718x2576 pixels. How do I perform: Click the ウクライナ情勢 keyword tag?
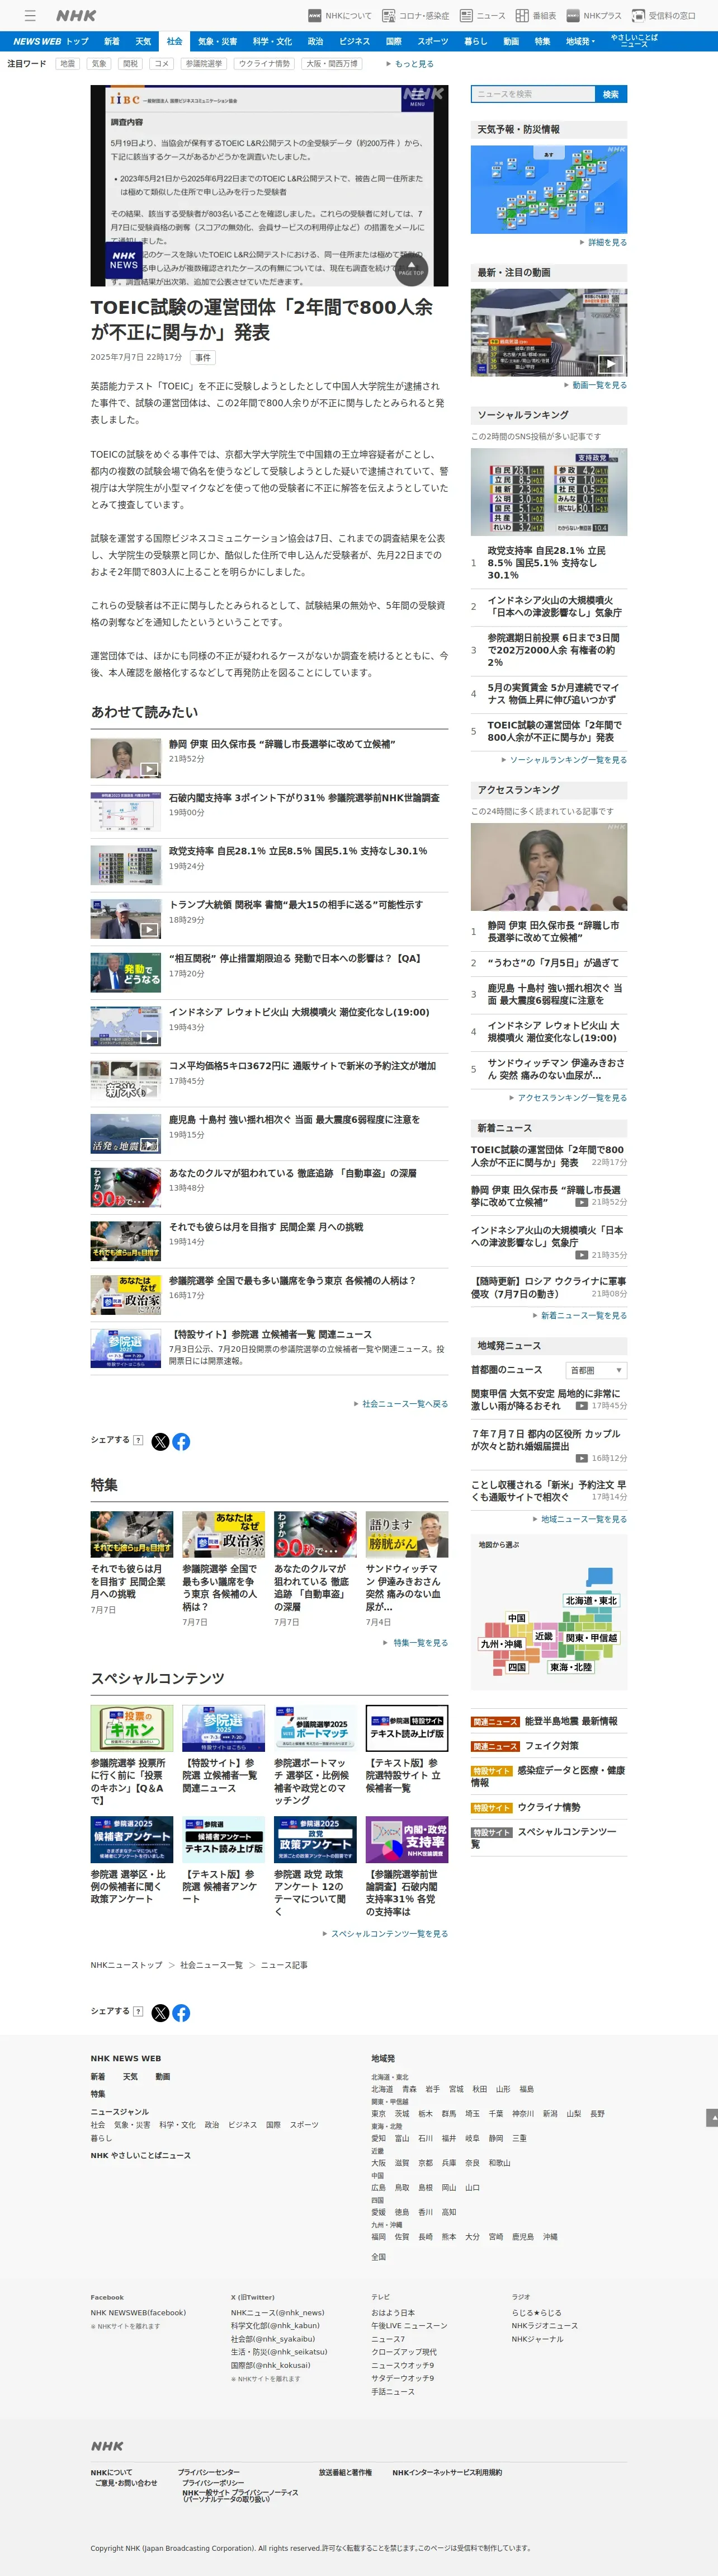coord(265,64)
